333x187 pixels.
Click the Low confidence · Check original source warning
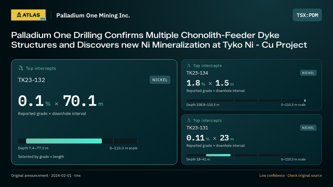[291, 176]
